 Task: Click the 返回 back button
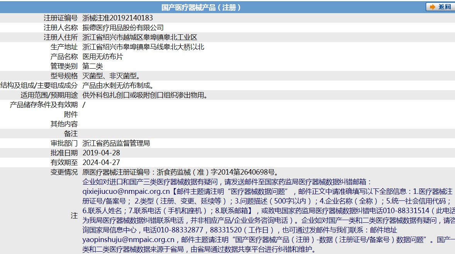pyautogui.click(x=440, y=7)
